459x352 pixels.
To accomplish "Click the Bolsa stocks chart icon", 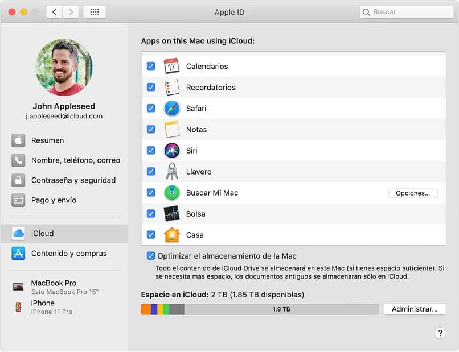I will pyautogui.click(x=171, y=214).
